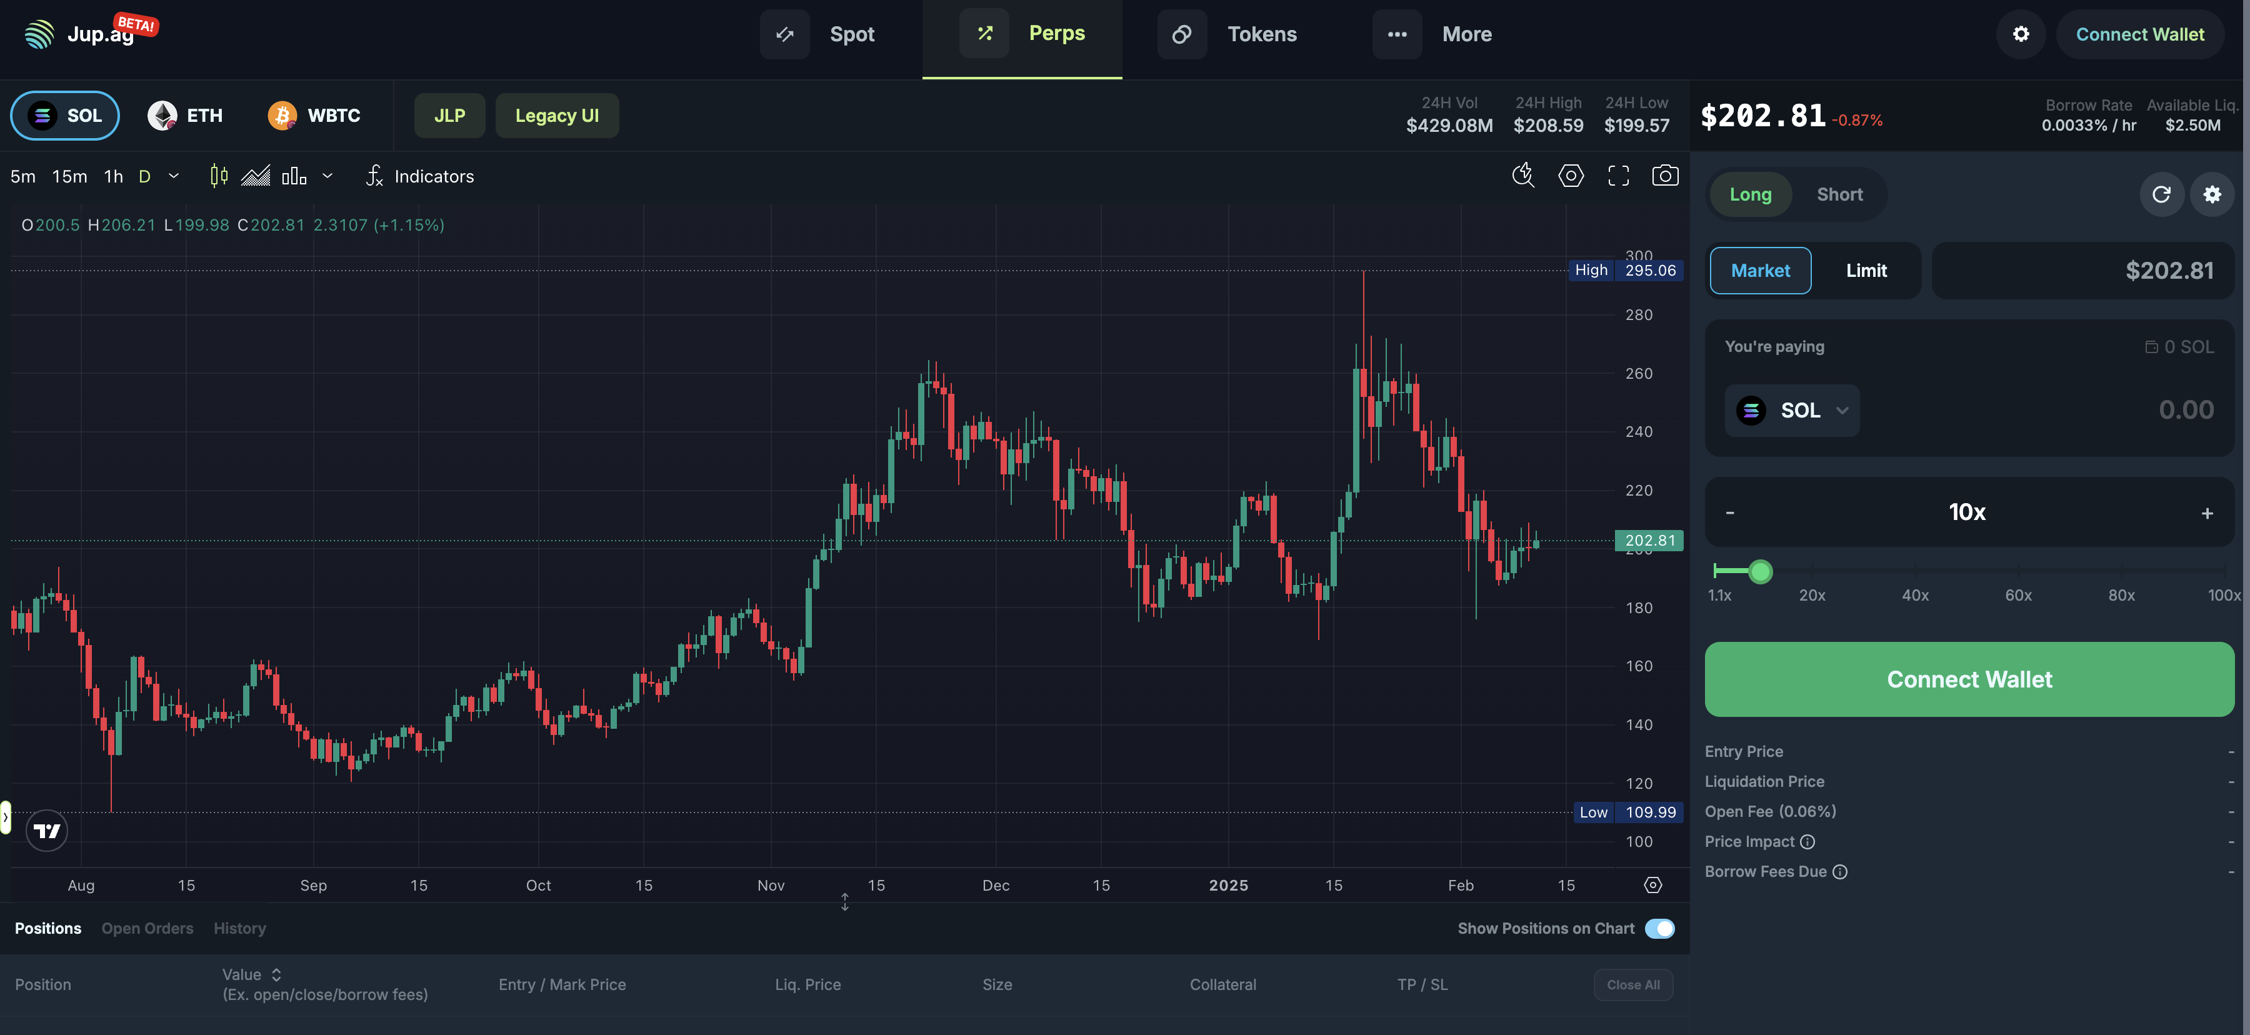Select the bar chart type icon
2250x1035 pixels.
click(294, 176)
